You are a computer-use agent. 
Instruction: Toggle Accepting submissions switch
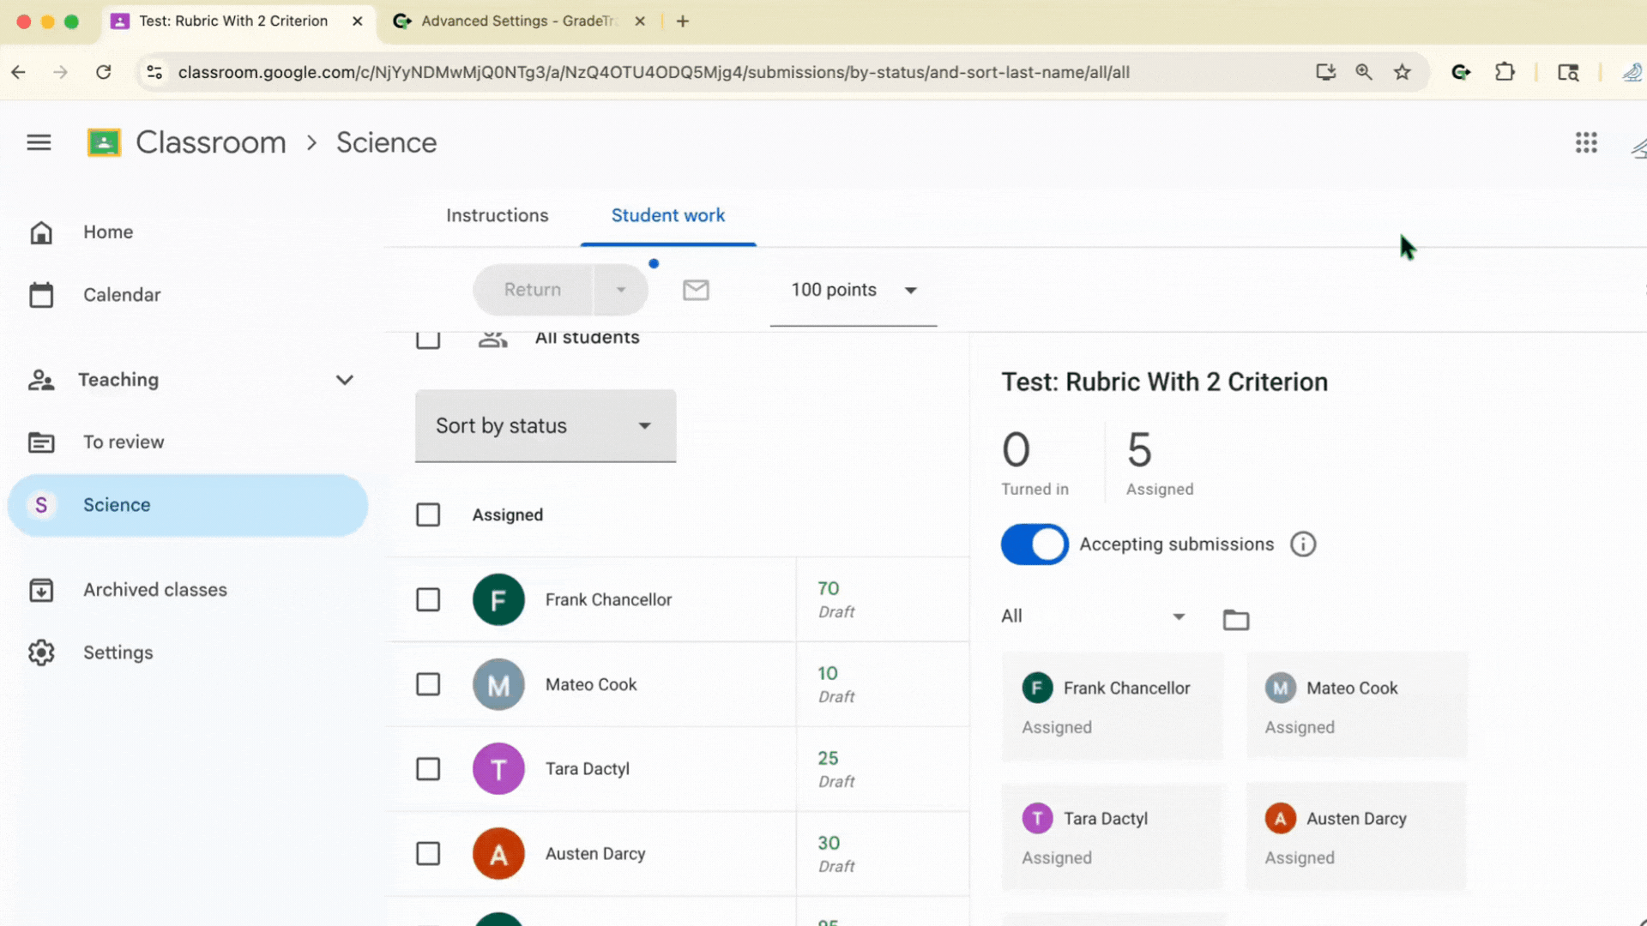1035,544
